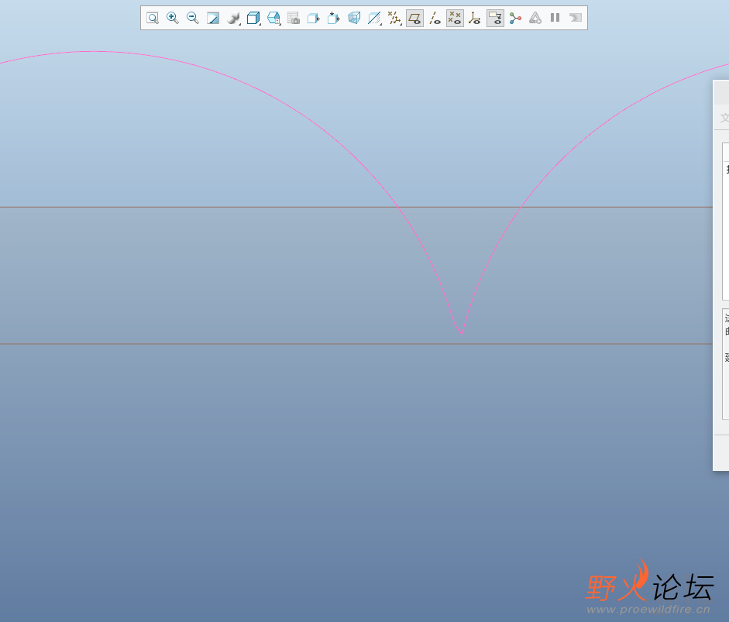The image size is (729, 622).
Task: Open the Datum Display Filters dropdown
Action: point(394,18)
